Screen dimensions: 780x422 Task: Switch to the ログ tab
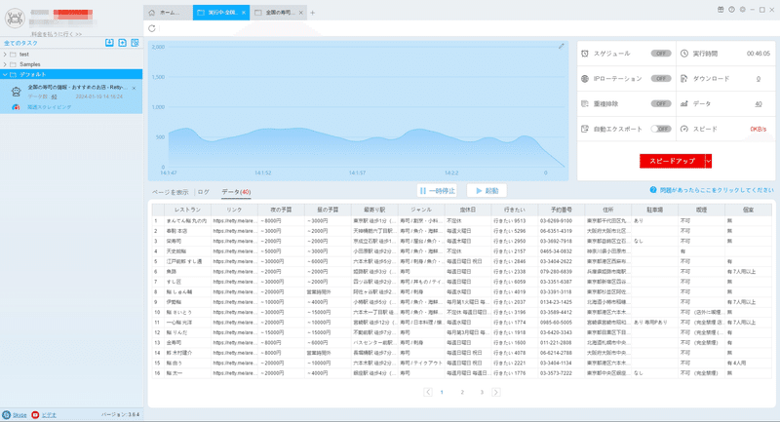pos(204,192)
